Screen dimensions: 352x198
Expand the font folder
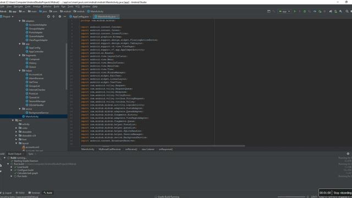[16, 139]
